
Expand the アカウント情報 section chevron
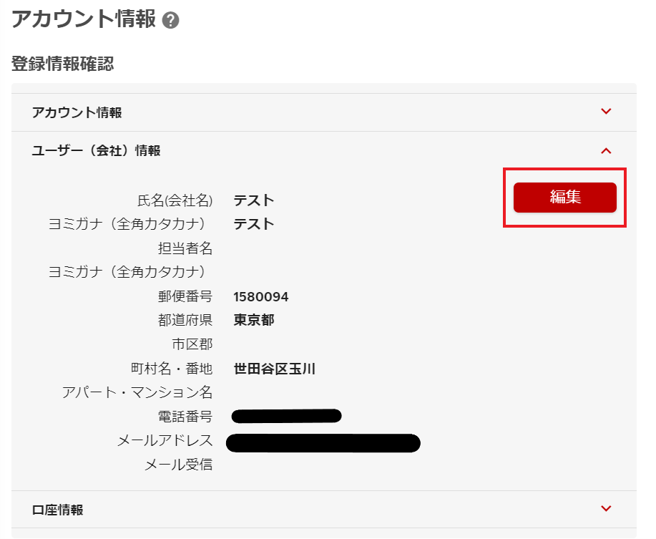point(607,112)
